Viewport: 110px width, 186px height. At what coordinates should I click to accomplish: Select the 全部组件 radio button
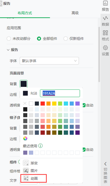(x=39, y=39)
